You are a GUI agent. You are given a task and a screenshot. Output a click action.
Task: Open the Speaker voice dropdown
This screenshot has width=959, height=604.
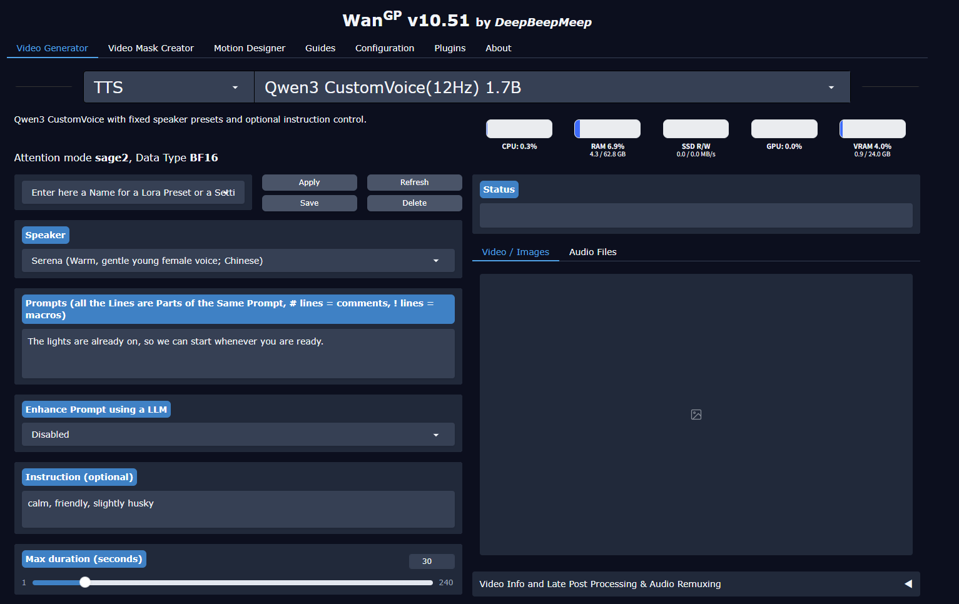click(x=238, y=261)
